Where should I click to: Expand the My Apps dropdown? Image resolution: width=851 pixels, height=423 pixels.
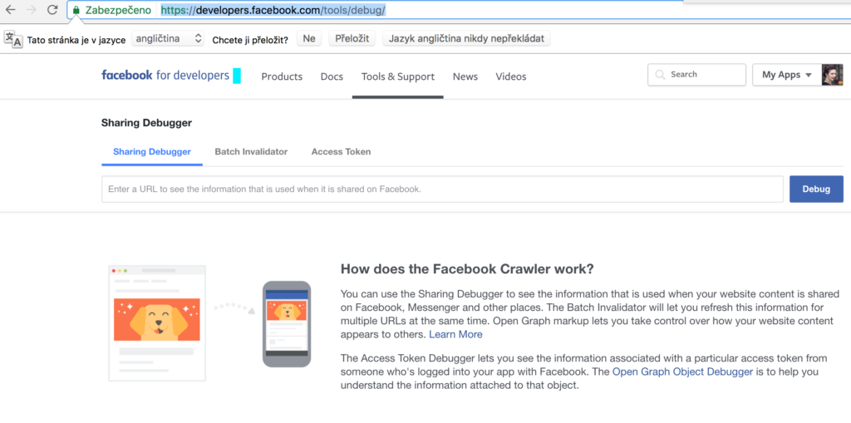pos(786,75)
